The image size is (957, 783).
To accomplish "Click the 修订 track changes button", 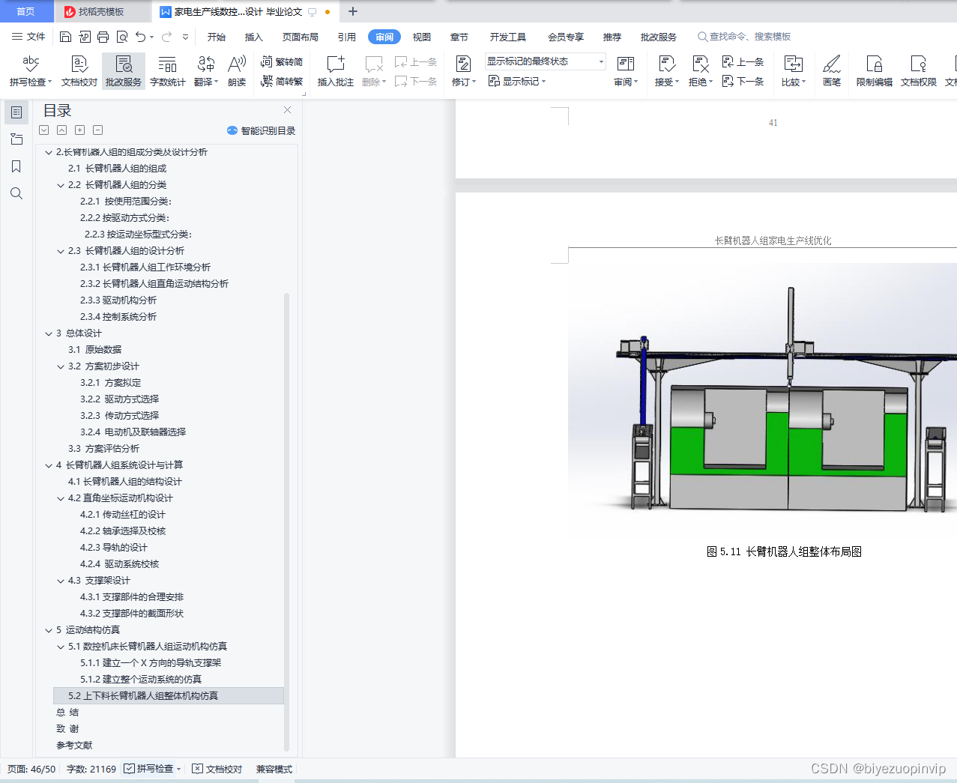I will tap(464, 71).
